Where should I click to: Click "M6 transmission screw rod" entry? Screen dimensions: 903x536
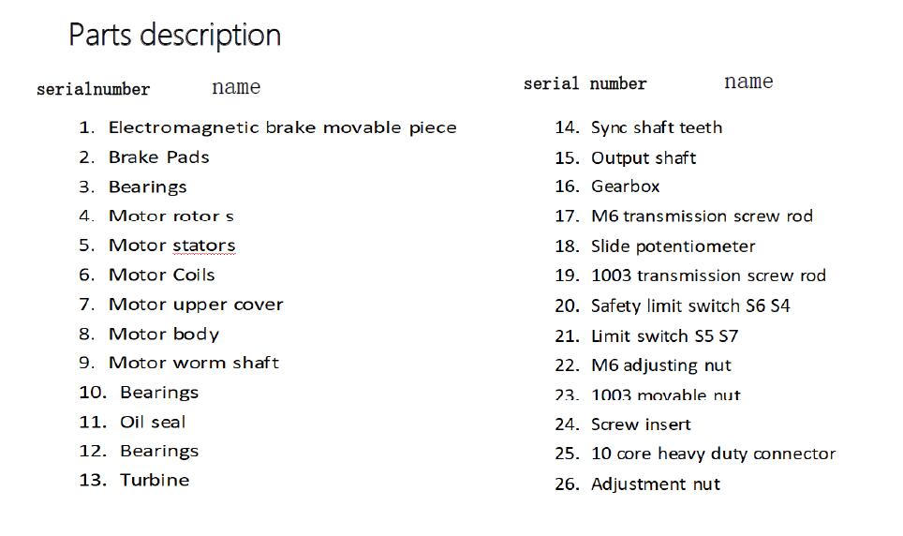(x=702, y=216)
